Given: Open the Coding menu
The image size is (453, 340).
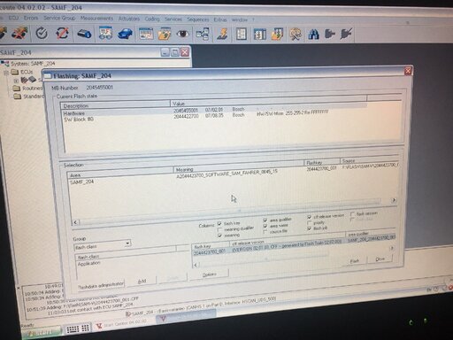Looking at the screenshot, I should pyautogui.click(x=152, y=19).
